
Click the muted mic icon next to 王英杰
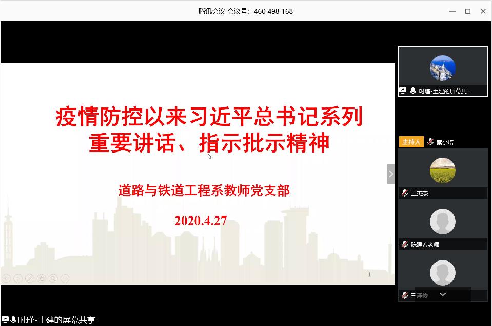pos(404,193)
